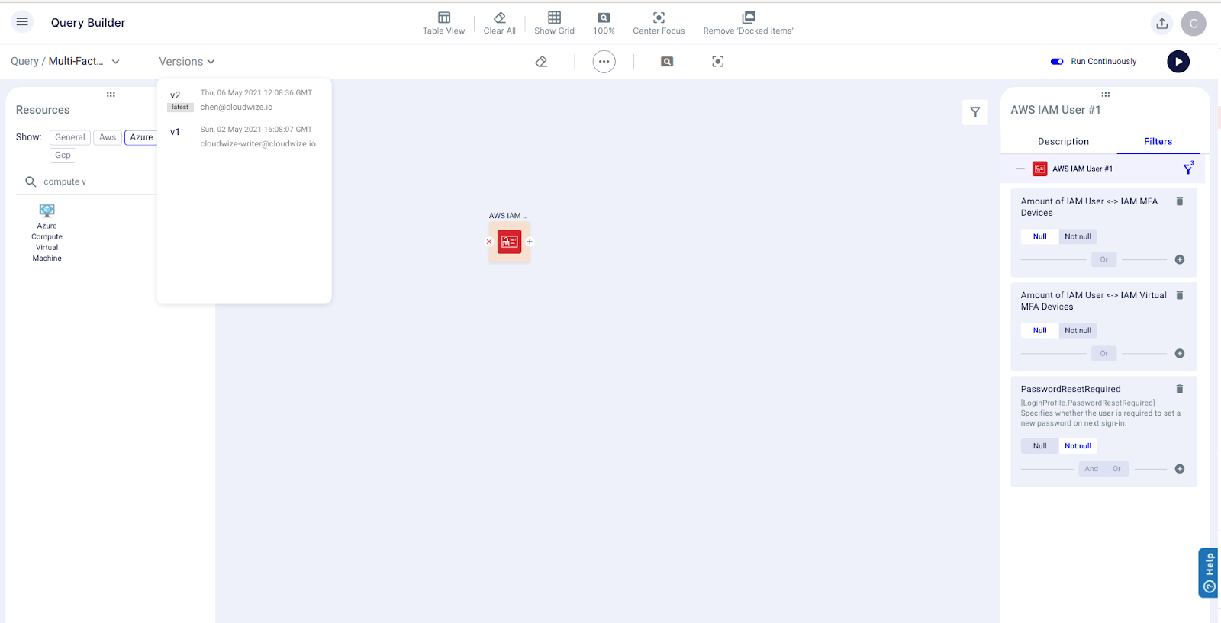Viewport: 1221px width, 623px height.
Task: Select Not null for IAM MFA Devices
Action: 1078,236
